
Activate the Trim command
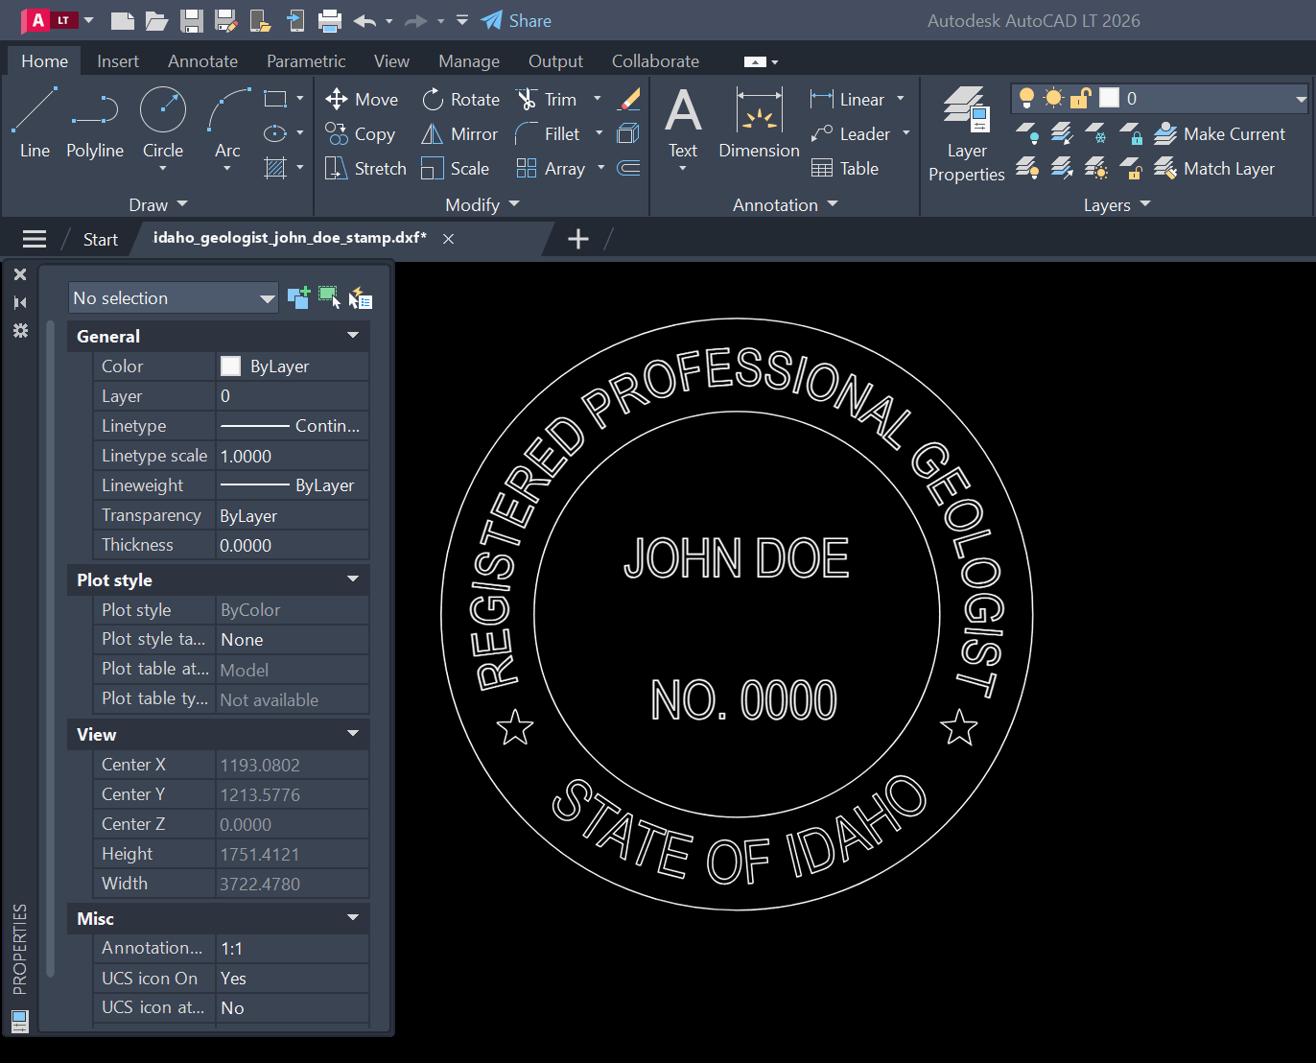tap(546, 100)
